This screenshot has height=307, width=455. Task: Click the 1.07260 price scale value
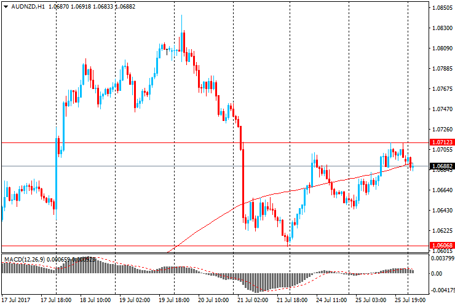coord(442,130)
